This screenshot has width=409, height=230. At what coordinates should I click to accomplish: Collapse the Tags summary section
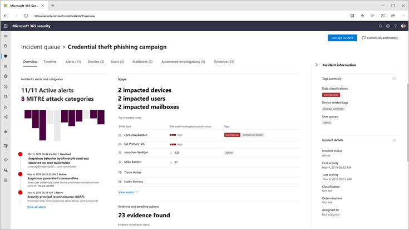[395, 79]
